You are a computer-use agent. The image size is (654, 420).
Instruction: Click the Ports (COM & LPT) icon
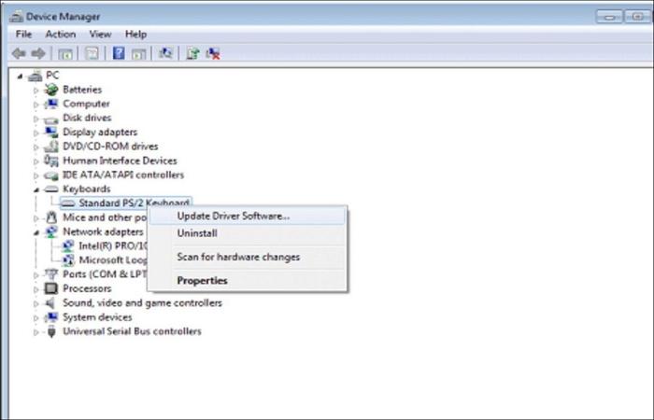pyautogui.click(x=51, y=274)
